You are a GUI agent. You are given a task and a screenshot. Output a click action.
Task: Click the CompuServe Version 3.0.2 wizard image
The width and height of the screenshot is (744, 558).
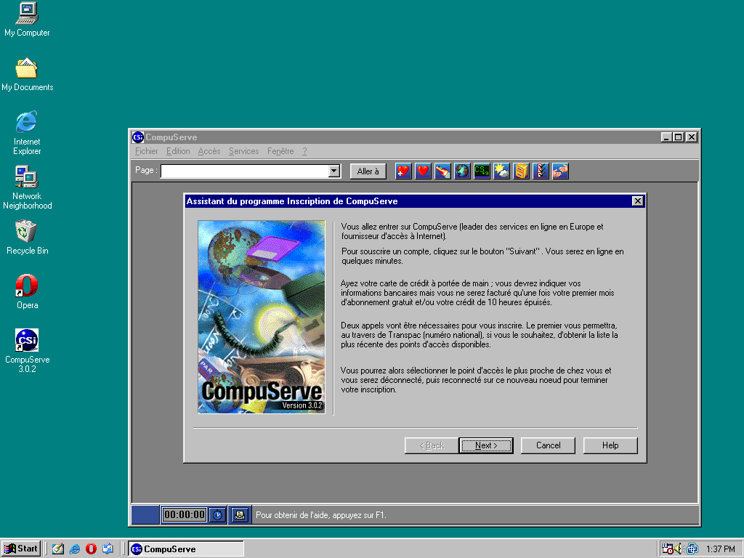pos(262,317)
